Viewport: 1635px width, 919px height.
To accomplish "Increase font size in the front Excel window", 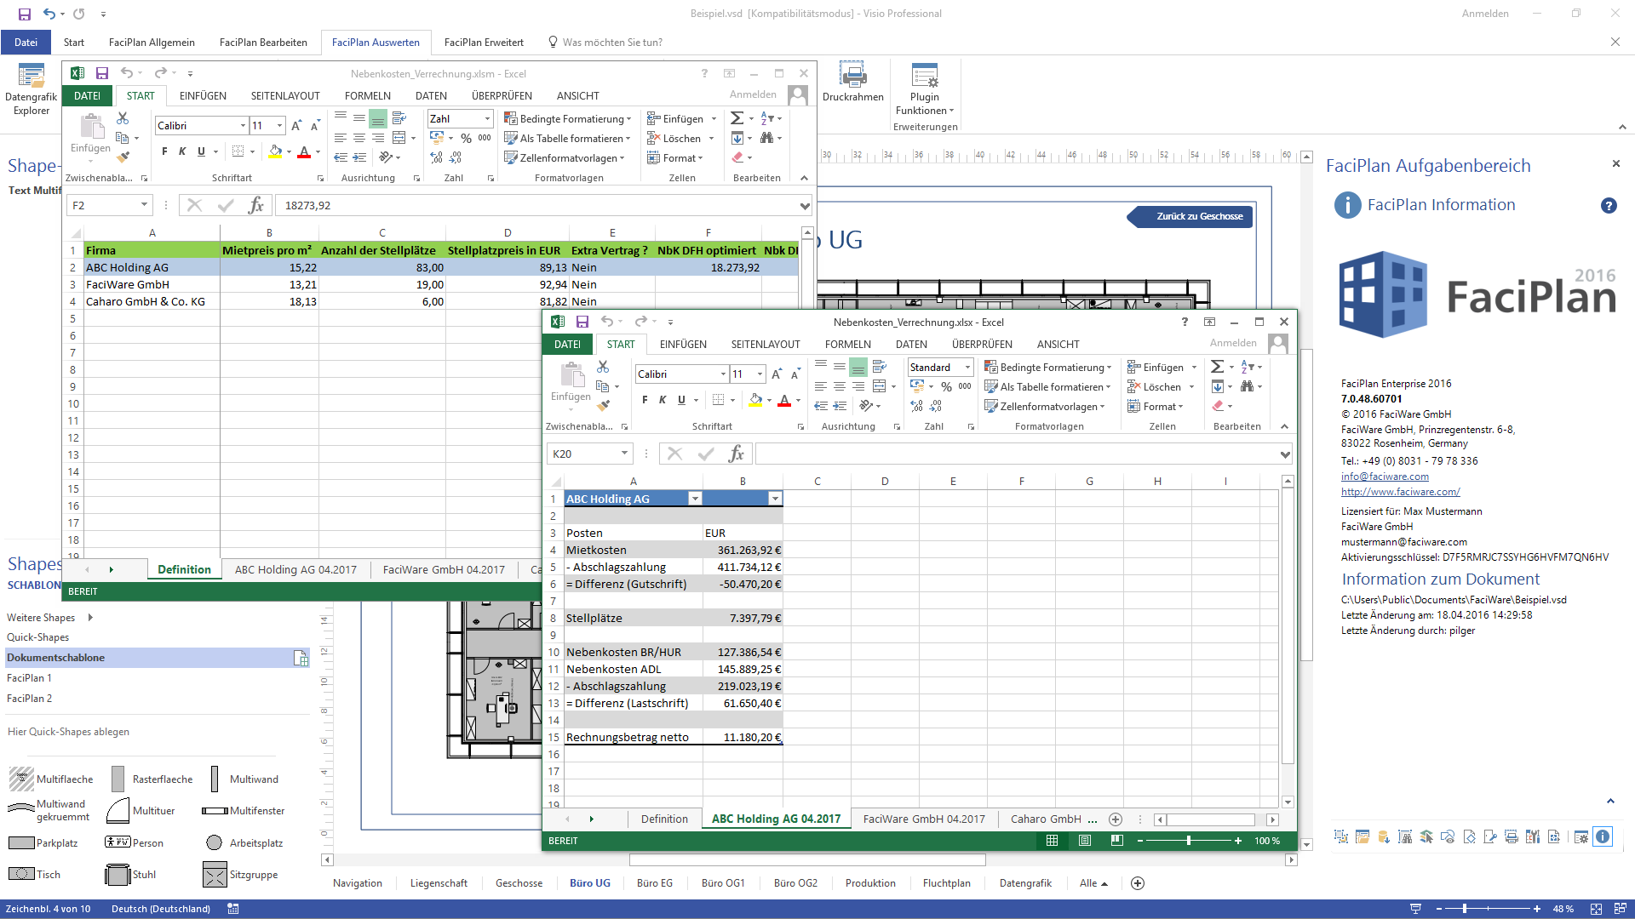I will click(777, 374).
